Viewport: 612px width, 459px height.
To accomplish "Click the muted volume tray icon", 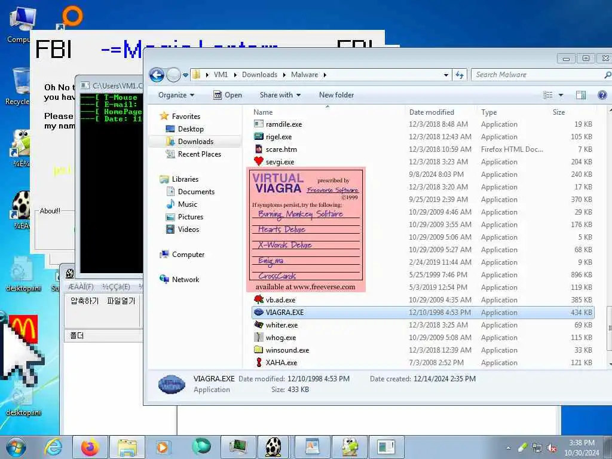I will click(x=552, y=448).
